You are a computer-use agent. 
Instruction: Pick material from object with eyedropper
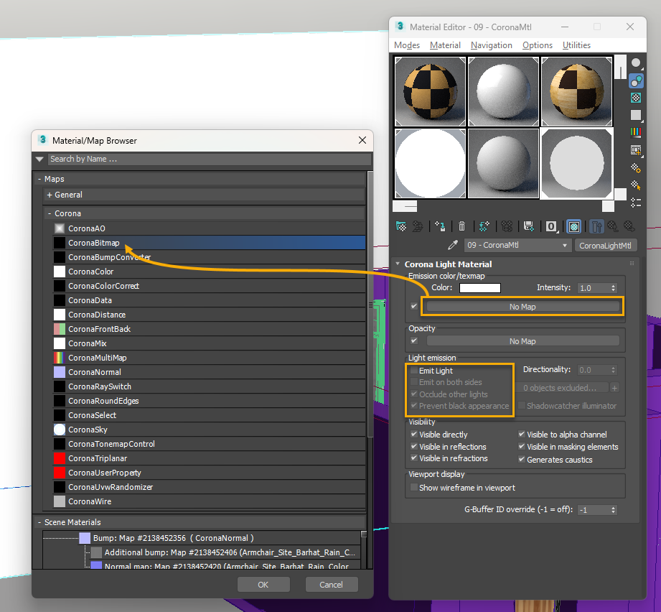453,245
